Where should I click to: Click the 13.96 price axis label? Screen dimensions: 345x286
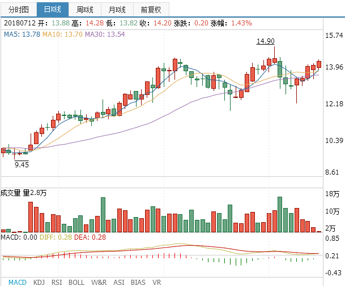[x=334, y=67]
